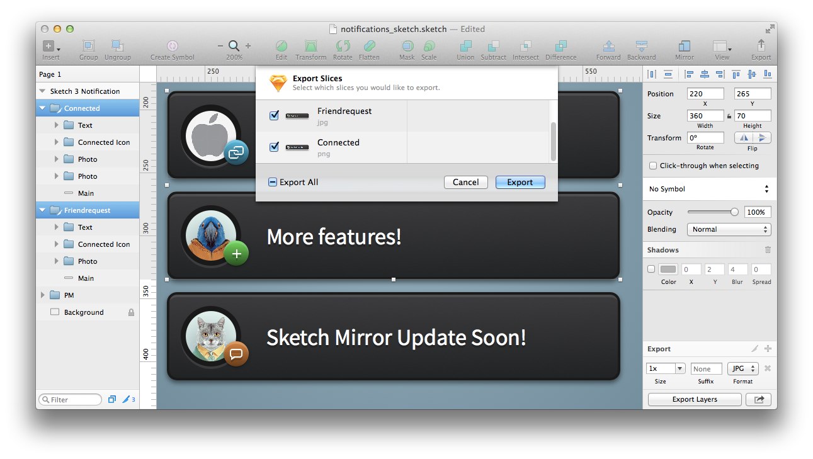Click the Export Slices dialog scrollbar
The width and height of the screenshot is (813, 459).
[x=554, y=141]
